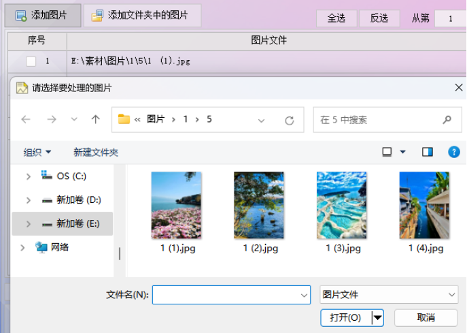Open the 打开 button's arrow dropdown
This screenshot has height=333, width=467.
[x=378, y=318]
